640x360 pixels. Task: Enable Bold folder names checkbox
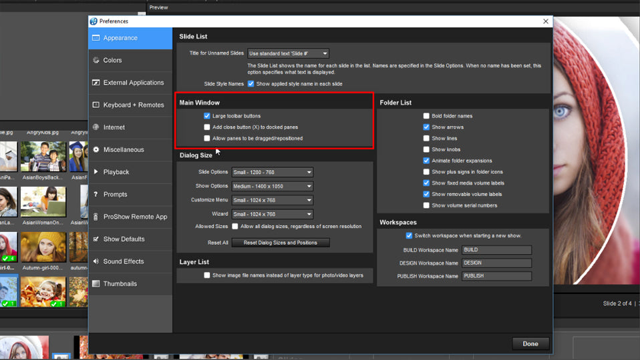coord(426,115)
